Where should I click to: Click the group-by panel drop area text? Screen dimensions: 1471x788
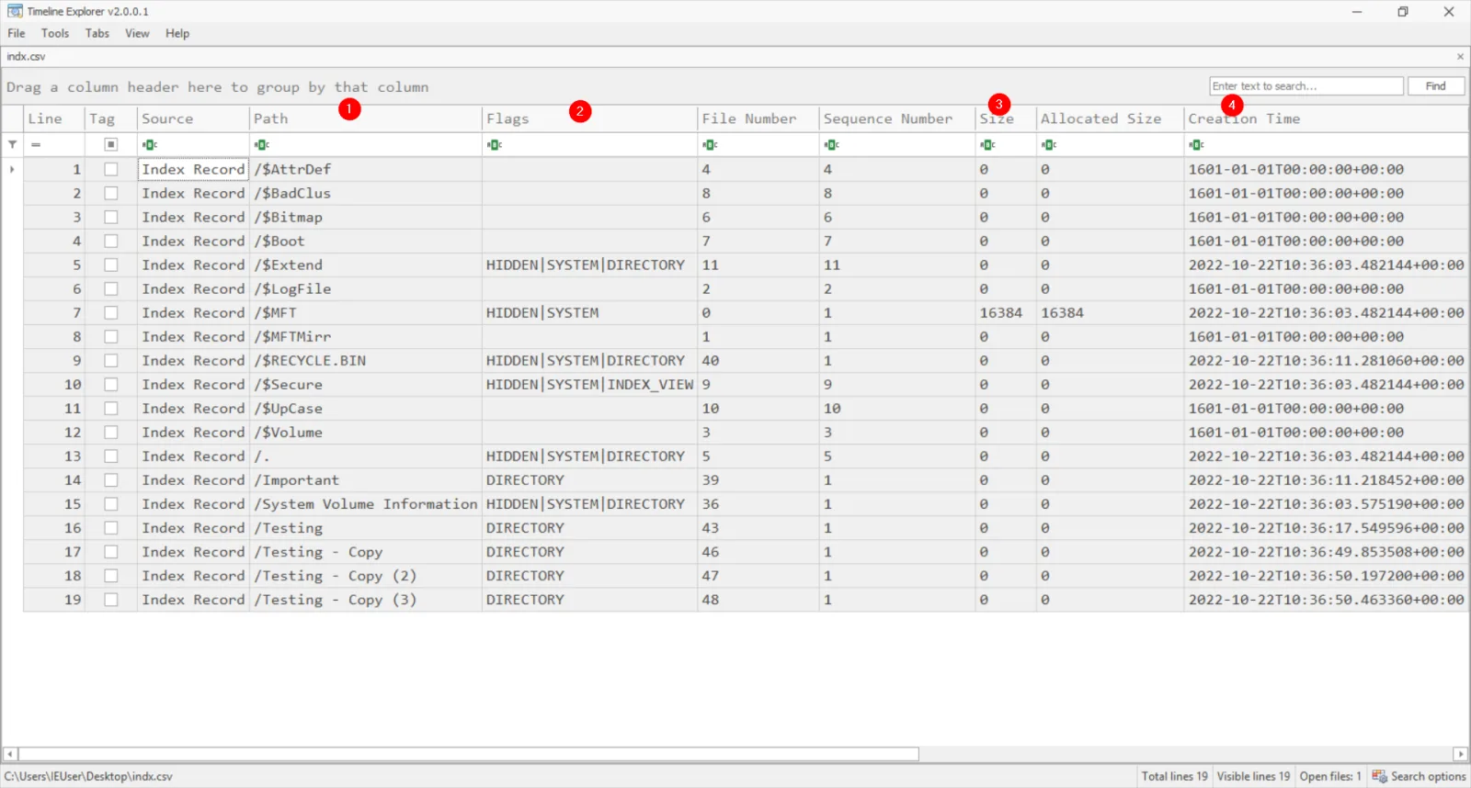(x=217, y=87)
